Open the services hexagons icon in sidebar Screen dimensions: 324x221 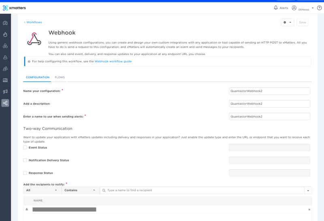tap(5, 46)
